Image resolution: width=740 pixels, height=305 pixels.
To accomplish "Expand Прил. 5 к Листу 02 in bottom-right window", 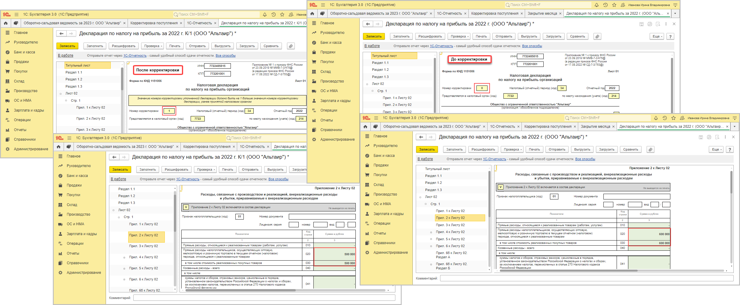I will (x=431, y=239).
